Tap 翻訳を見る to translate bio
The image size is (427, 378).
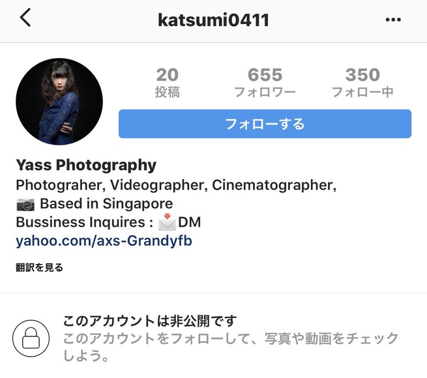point(39,267)
